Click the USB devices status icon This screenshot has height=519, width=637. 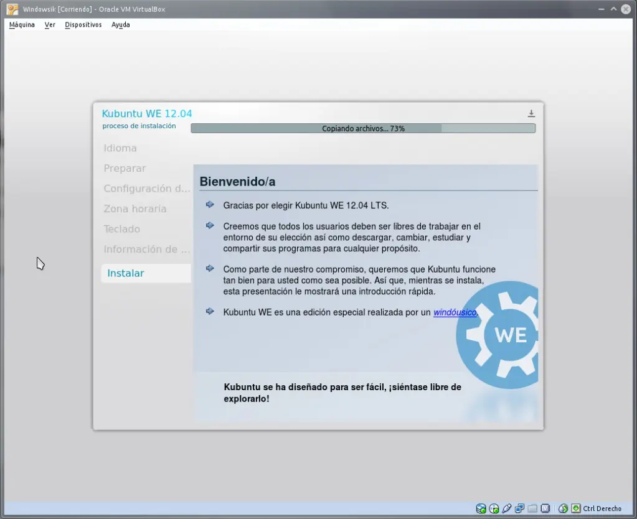[507, 508]
